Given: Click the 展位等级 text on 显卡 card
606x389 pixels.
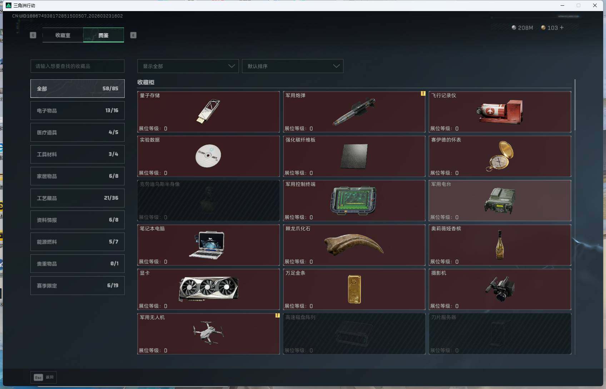Looking at the screenshot, I should [153, 306].
